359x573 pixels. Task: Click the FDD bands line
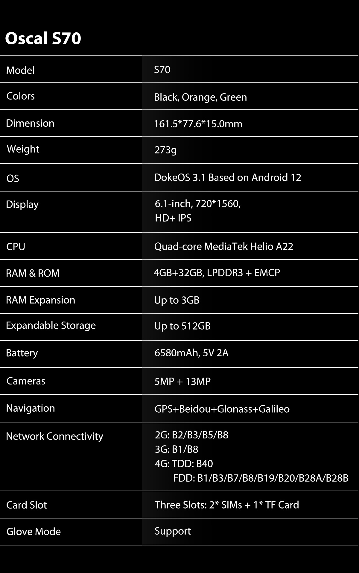261,478
